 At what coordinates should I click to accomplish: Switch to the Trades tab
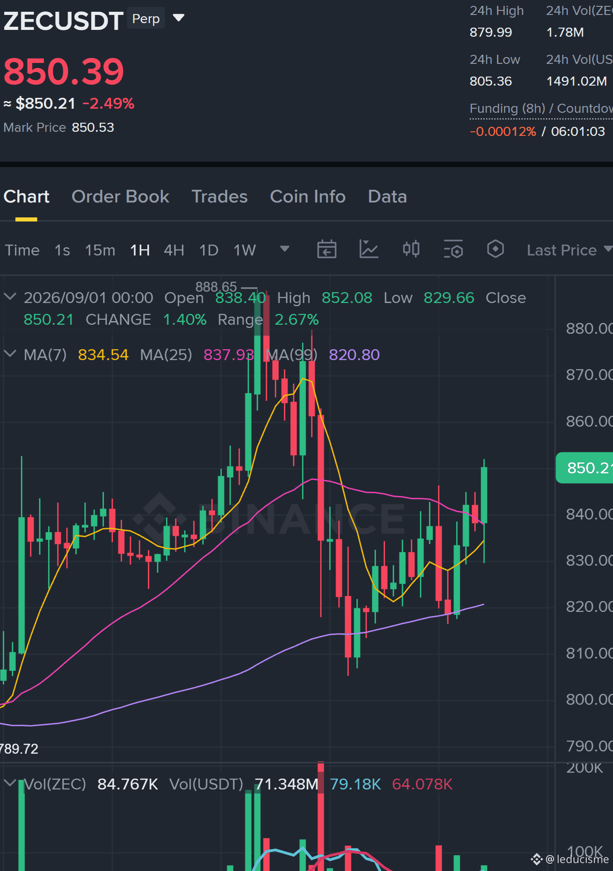(x=219, y=197)
